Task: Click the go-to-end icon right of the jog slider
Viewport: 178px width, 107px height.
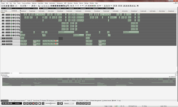Action: pos(58,103)
